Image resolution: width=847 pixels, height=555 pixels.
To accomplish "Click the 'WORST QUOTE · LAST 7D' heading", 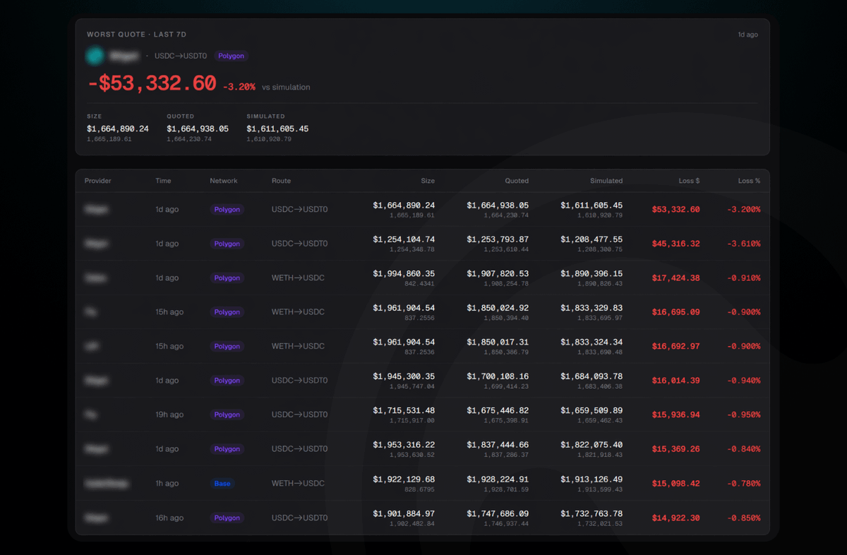I will 136,35.
